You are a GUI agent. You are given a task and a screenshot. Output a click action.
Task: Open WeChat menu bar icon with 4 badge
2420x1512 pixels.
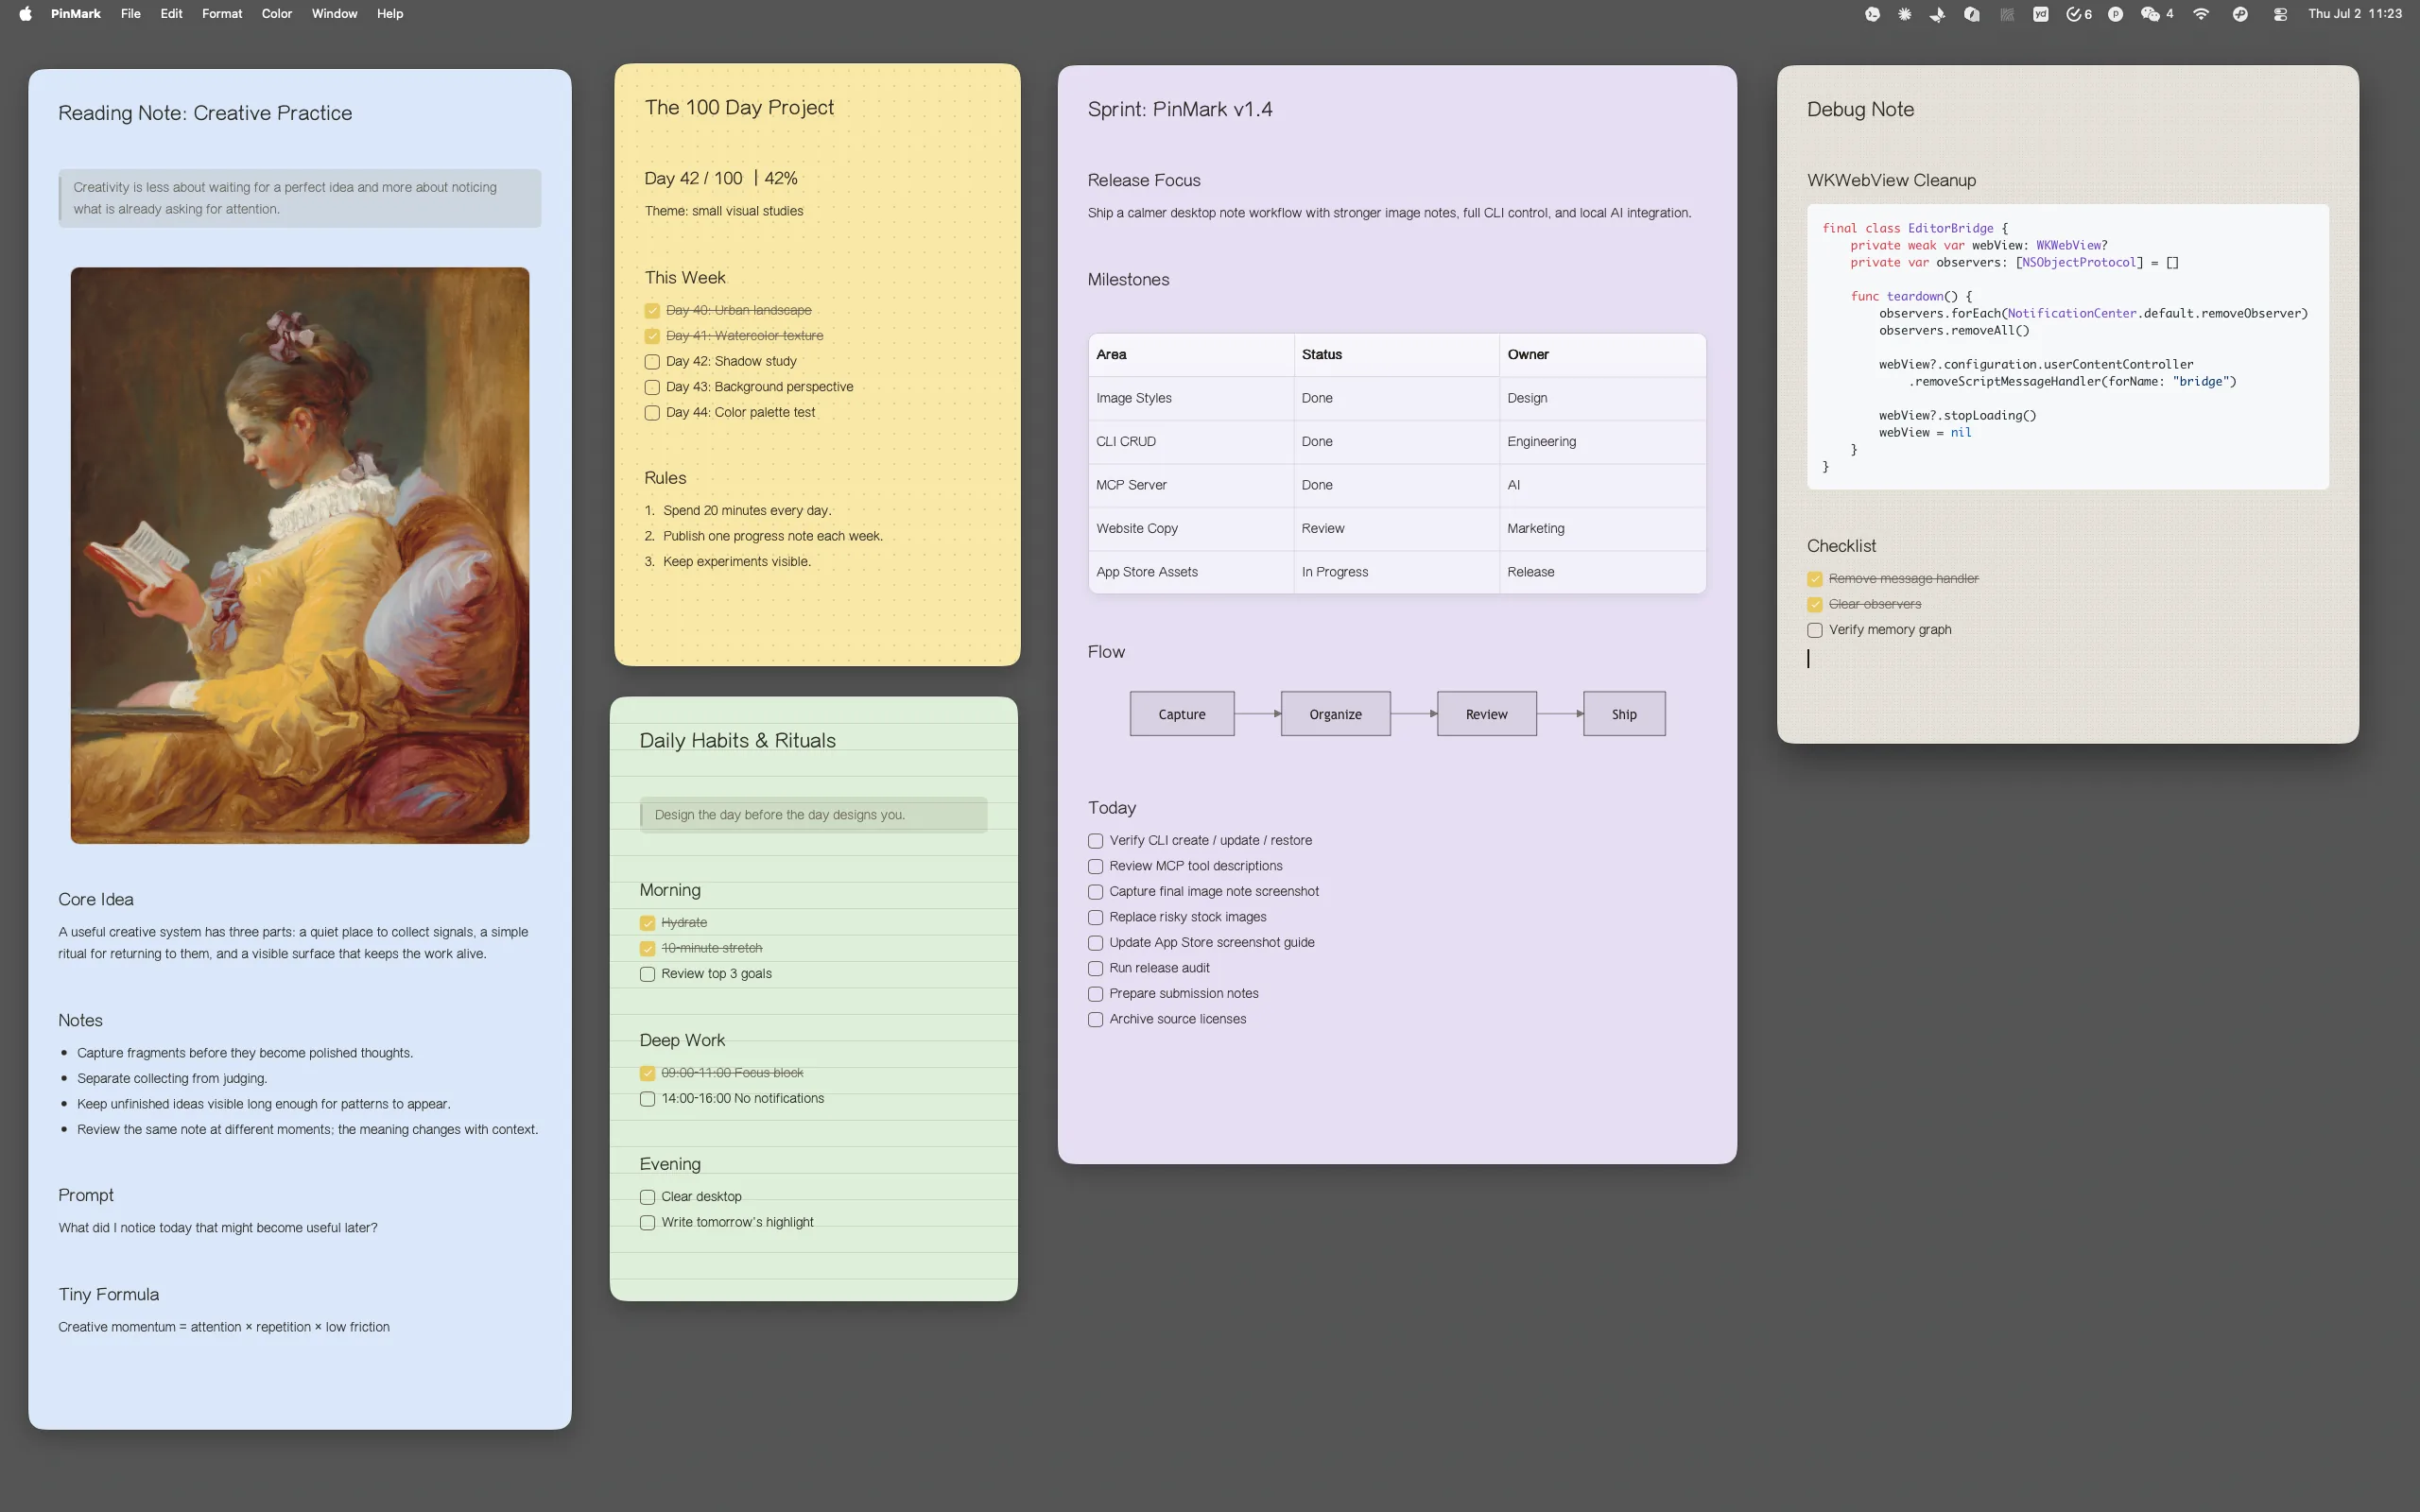click(x=2157, y=14)
